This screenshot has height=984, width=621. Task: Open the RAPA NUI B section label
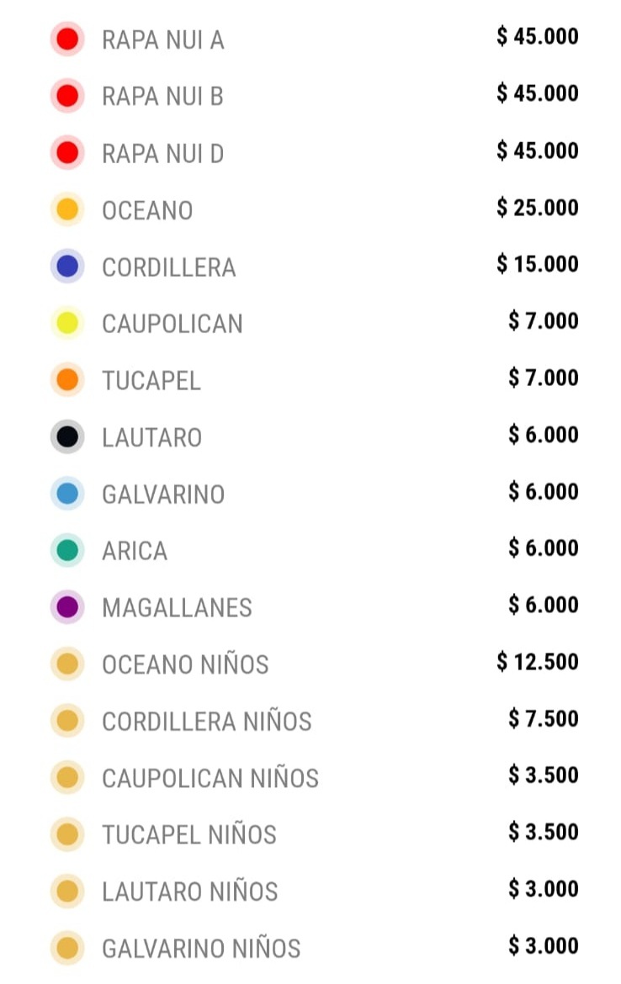pyautogui.click(x=162, y=97)
